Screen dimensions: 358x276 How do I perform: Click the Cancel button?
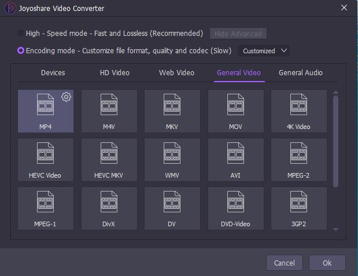point(285,263)
